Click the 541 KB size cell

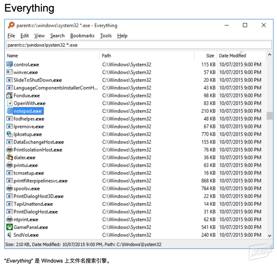(208, 227)
